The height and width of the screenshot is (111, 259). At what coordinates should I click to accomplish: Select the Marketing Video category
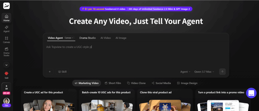(x=87, y=83)
